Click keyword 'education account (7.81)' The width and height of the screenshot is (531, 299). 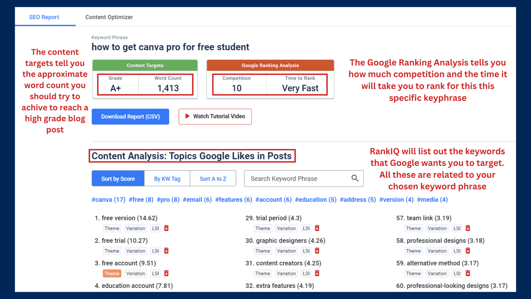(137, 286)
